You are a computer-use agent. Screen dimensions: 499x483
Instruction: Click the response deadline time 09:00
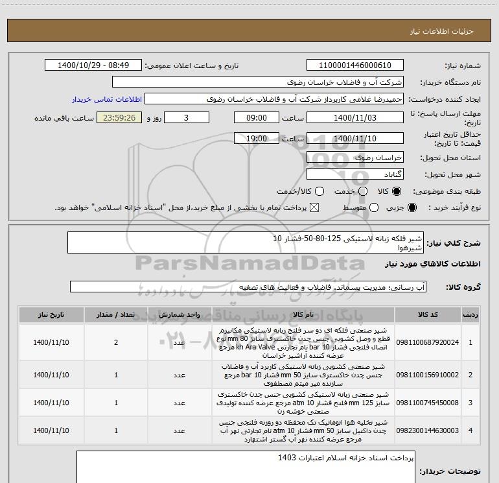tap(257, 117)
